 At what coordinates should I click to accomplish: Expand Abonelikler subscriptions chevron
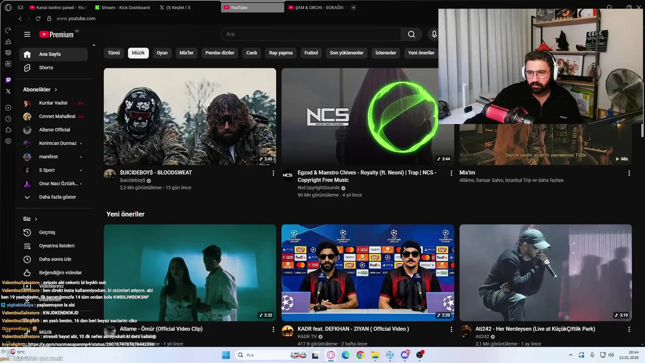pos(55,90)
